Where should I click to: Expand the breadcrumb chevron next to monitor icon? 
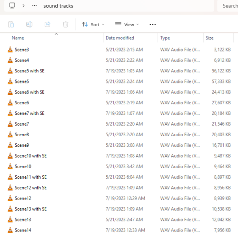click(23, 6)
